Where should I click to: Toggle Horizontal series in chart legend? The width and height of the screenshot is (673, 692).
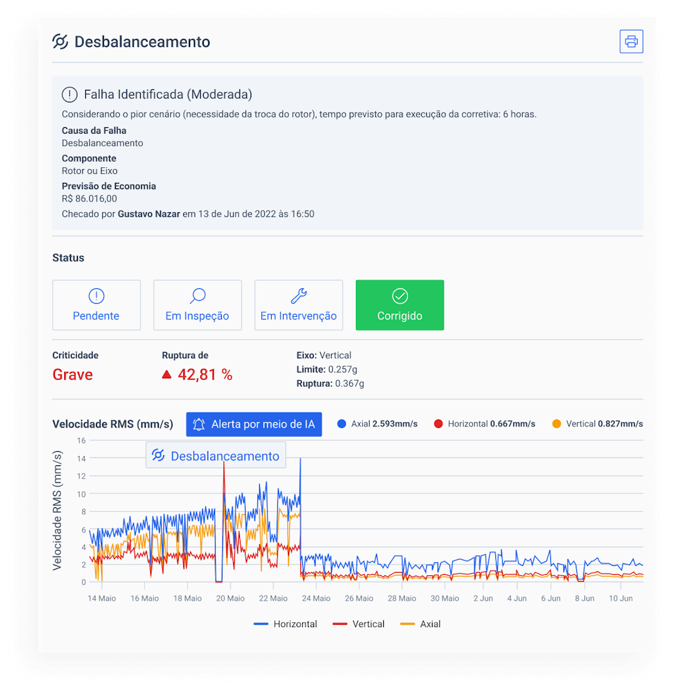click(x=286, y=624)
